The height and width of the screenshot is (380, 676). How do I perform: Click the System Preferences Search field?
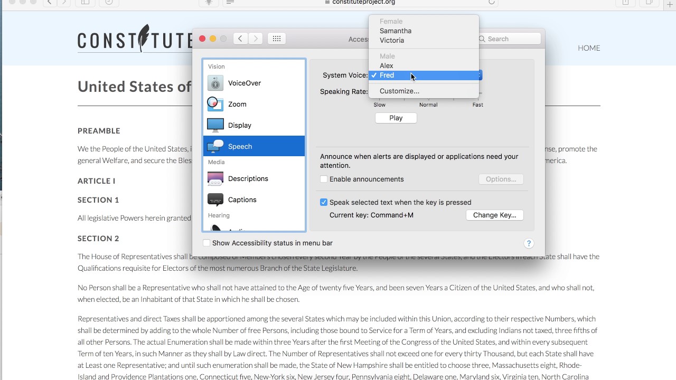(510, 39)
